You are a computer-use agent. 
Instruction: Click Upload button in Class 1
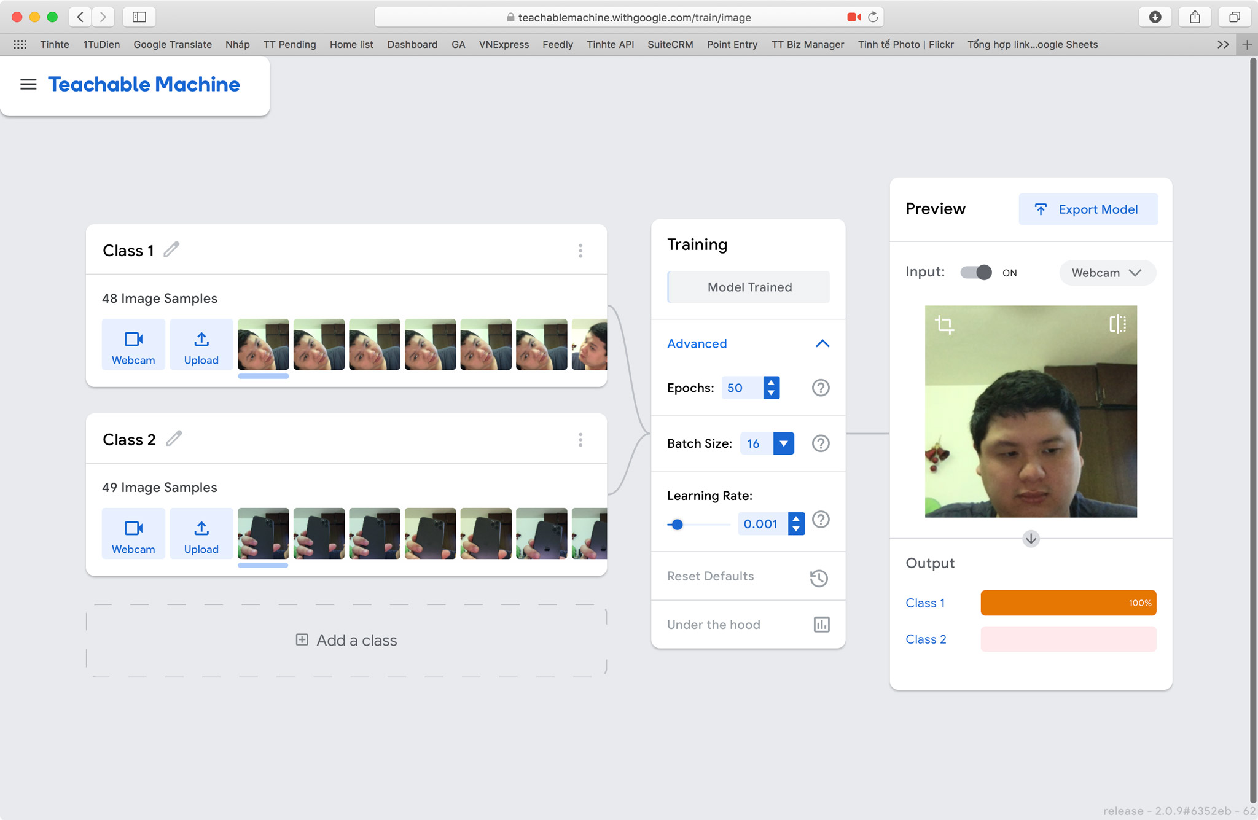pyautogui.click(x=201, y=345)
